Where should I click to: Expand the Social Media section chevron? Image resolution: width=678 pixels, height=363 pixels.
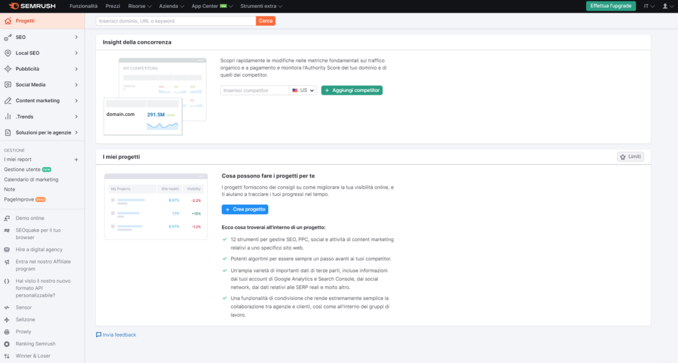(x=76, y=85)
